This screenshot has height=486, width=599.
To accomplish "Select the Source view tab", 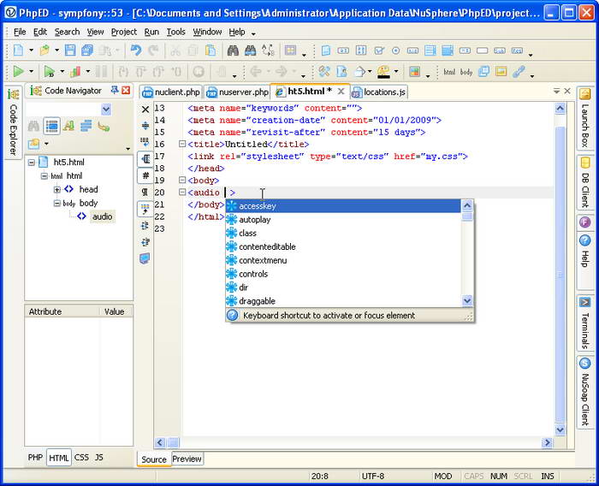I will [153, 459].
